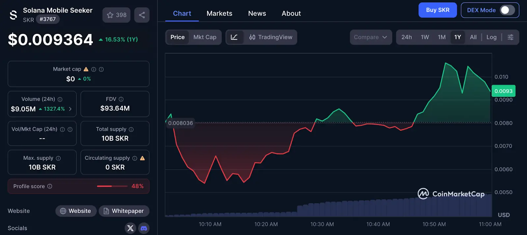
Task: Switch chart to Mkt Cap view
Action: 205,37
